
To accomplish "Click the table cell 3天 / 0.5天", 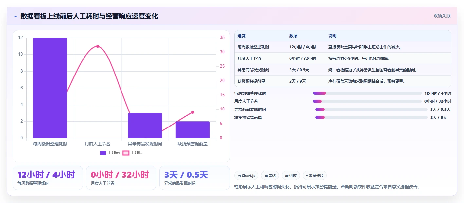I will pos(299,70).
